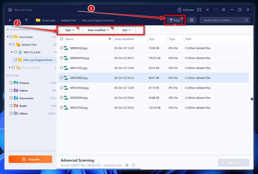Select Deleted Files in the breadcrumb
This screenshot has width=258, height=174.
[x=69, y=21]
